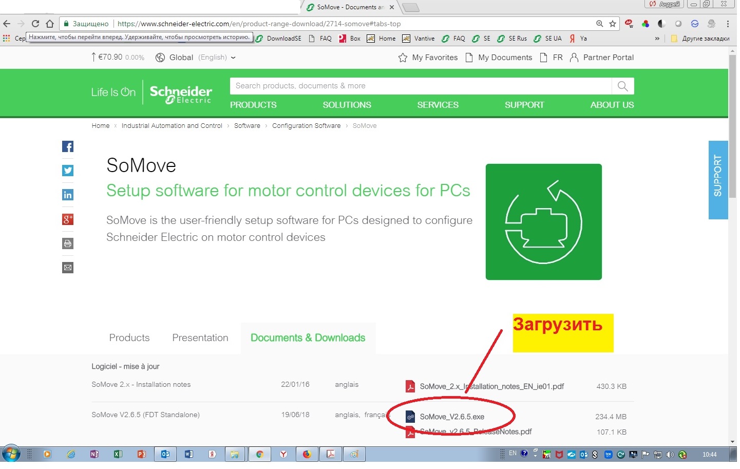740x469 pixels.
Task: Go to My Favorites
Action: point(428,58)
